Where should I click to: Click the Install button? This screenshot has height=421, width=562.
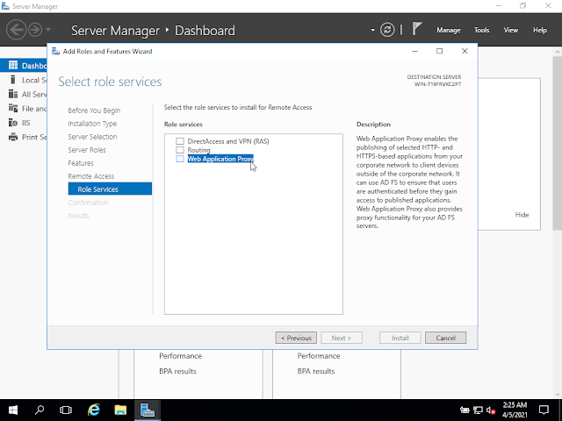coord(400,338)
